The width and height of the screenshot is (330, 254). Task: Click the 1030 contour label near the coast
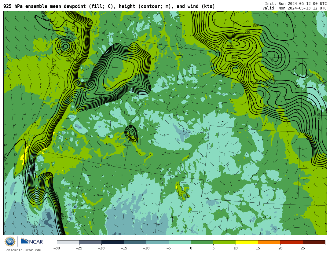pos(62,216)
